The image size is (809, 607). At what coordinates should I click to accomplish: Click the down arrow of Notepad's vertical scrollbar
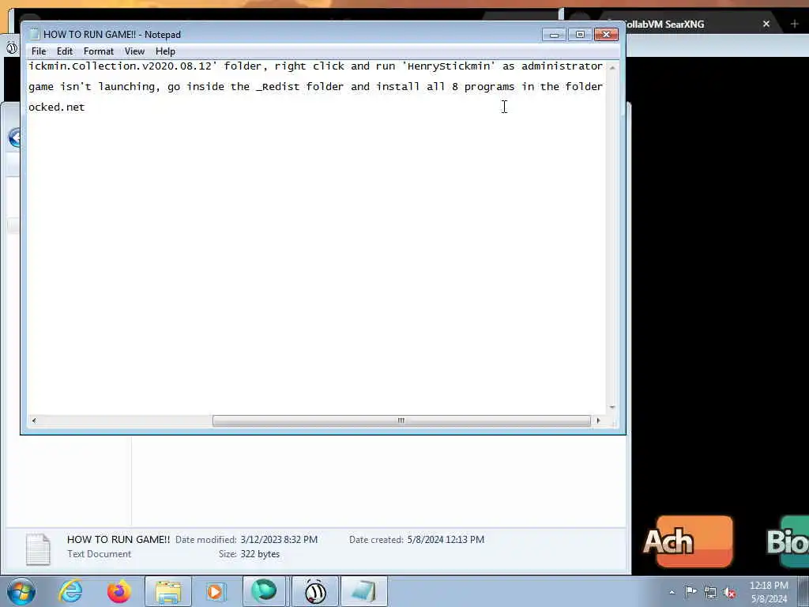(612, 407)
